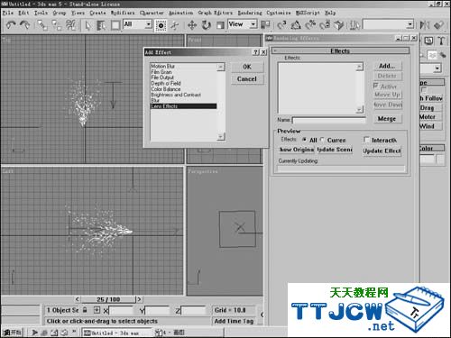Screen dimensions: 451x338
Task: Open the View reference coordinate dropdown
Action: [x=243, y=24]
